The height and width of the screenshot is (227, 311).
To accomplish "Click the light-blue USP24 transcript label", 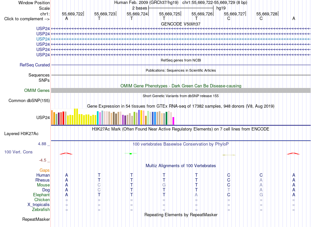I will click(x=43, y=39).
